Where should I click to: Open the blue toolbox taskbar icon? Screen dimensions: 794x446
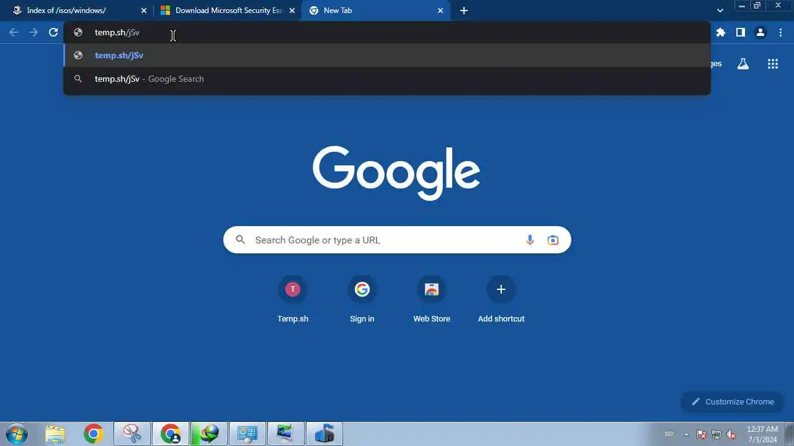(324, 434)
